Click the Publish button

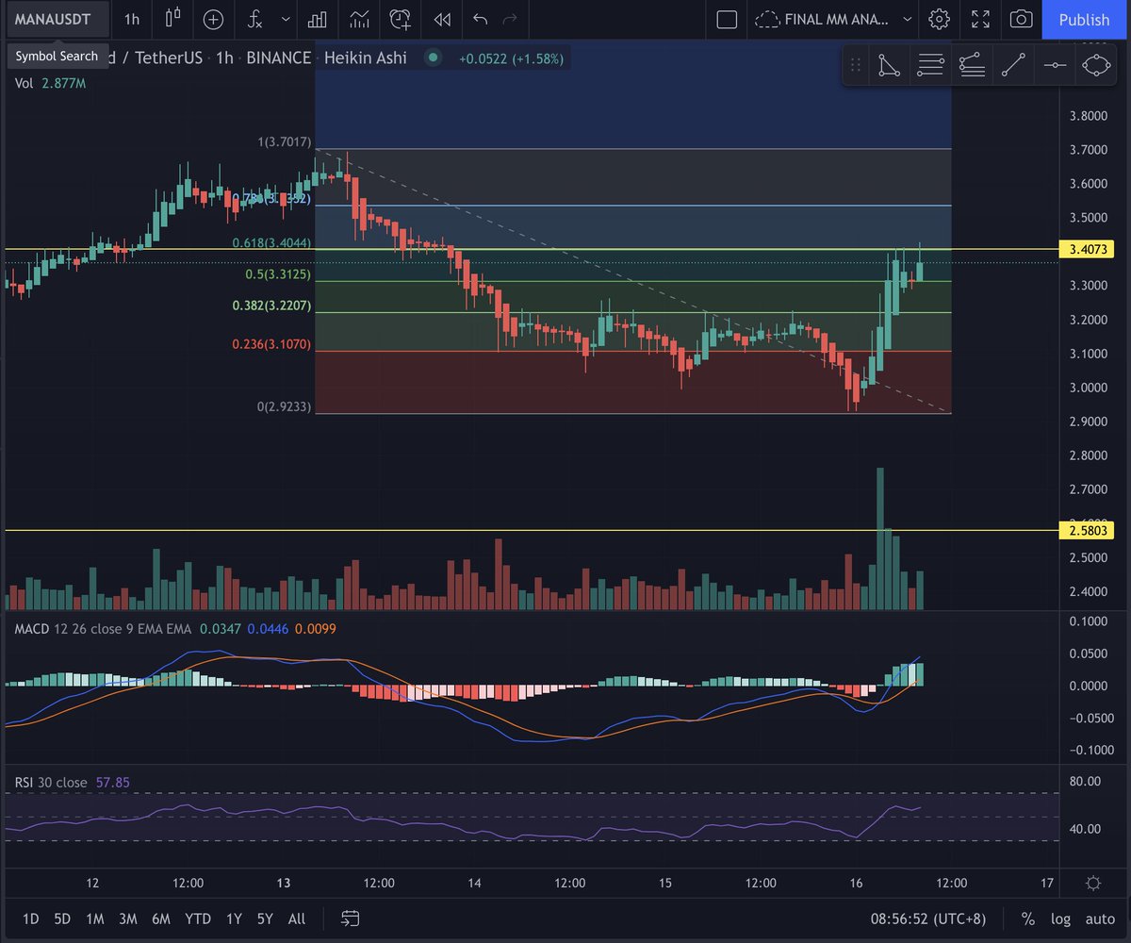(1084, 19)
